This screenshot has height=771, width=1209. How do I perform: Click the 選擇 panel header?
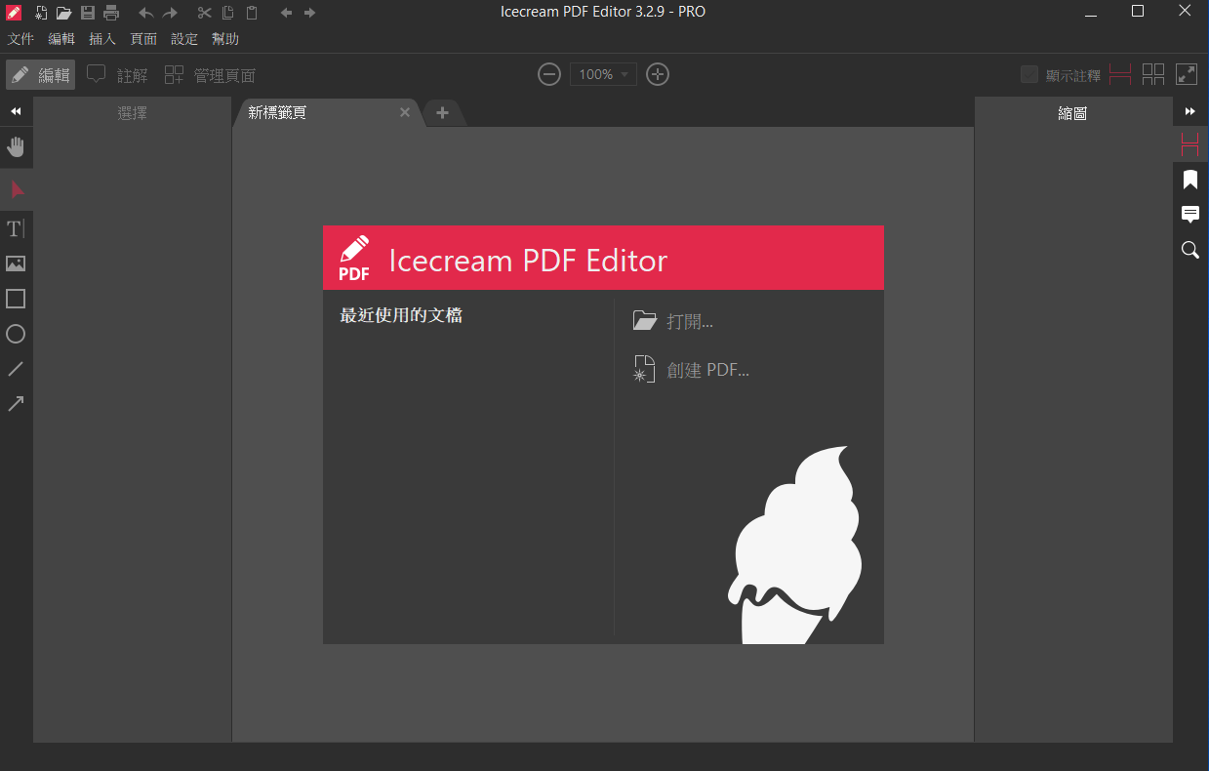click(x=132, y=113)
